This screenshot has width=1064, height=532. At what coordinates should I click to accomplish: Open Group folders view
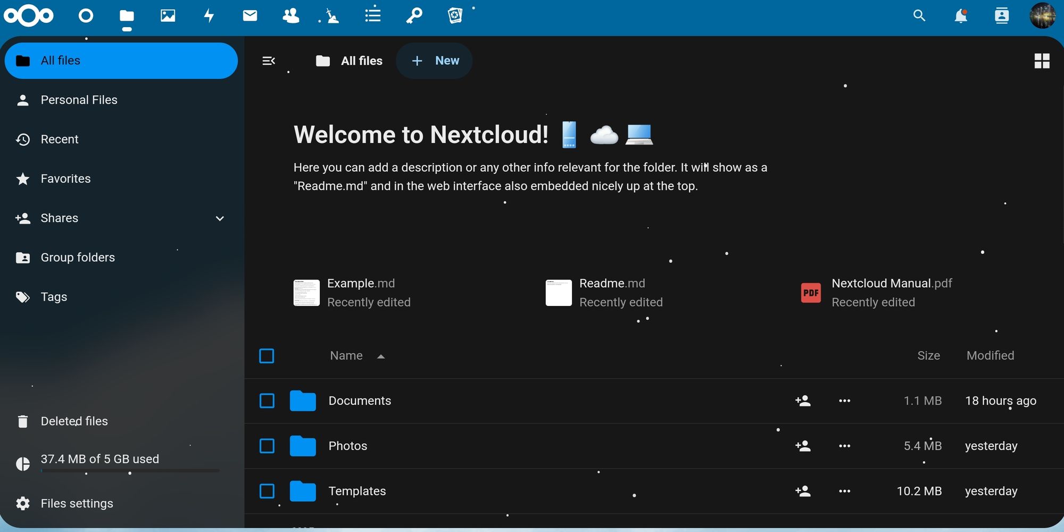121,257
